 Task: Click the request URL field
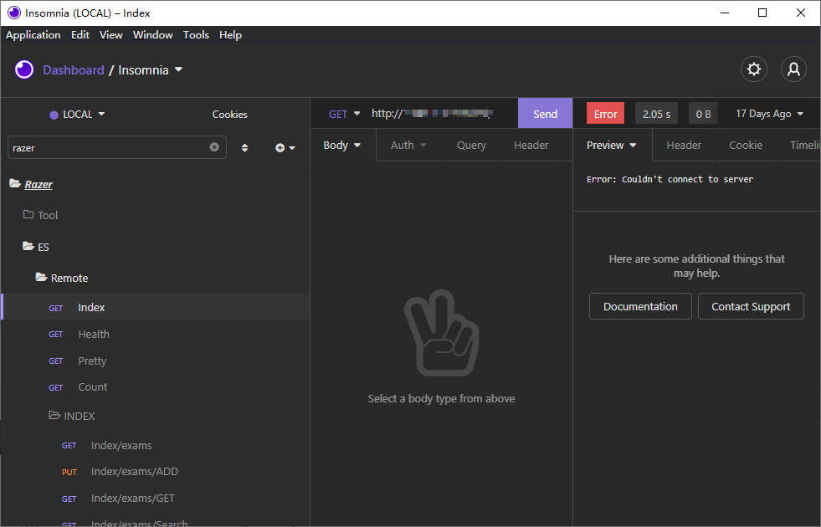point(435,114)
